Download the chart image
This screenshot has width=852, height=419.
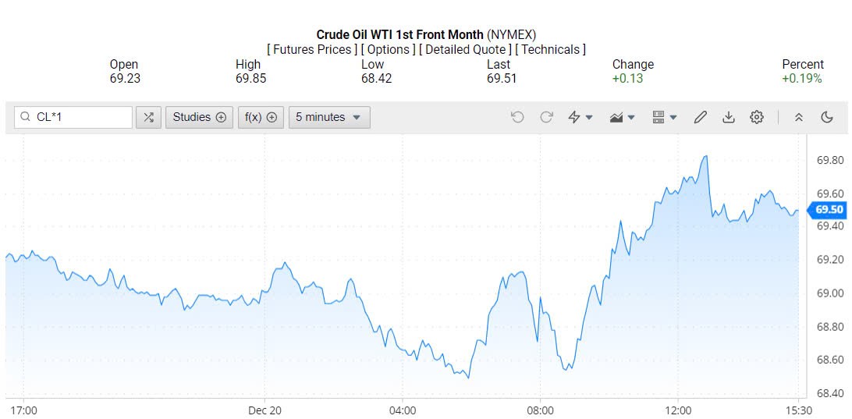pos(728,117)
